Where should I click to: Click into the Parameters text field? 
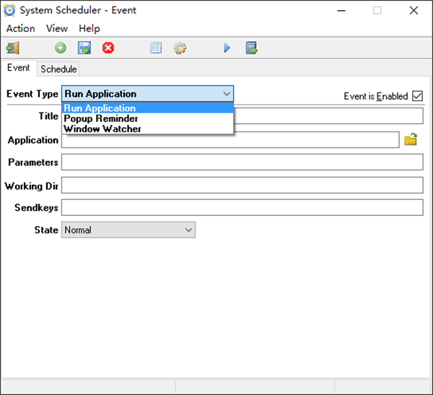coord(242,162)
